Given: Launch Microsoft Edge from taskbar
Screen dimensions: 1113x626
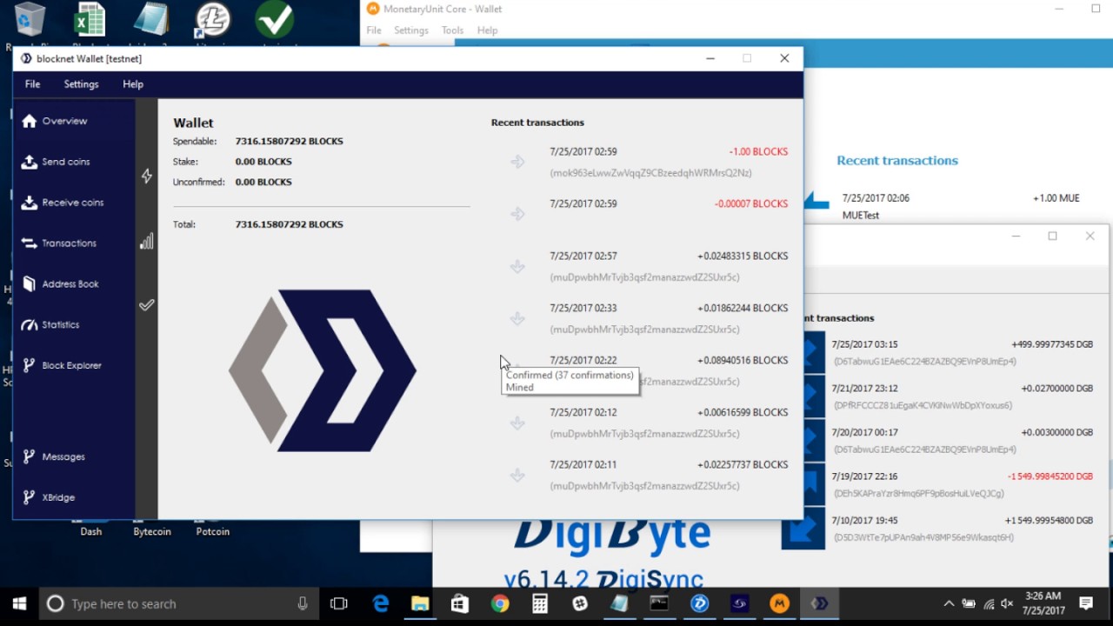Looking at the screenshot, I should click(380, 603).
